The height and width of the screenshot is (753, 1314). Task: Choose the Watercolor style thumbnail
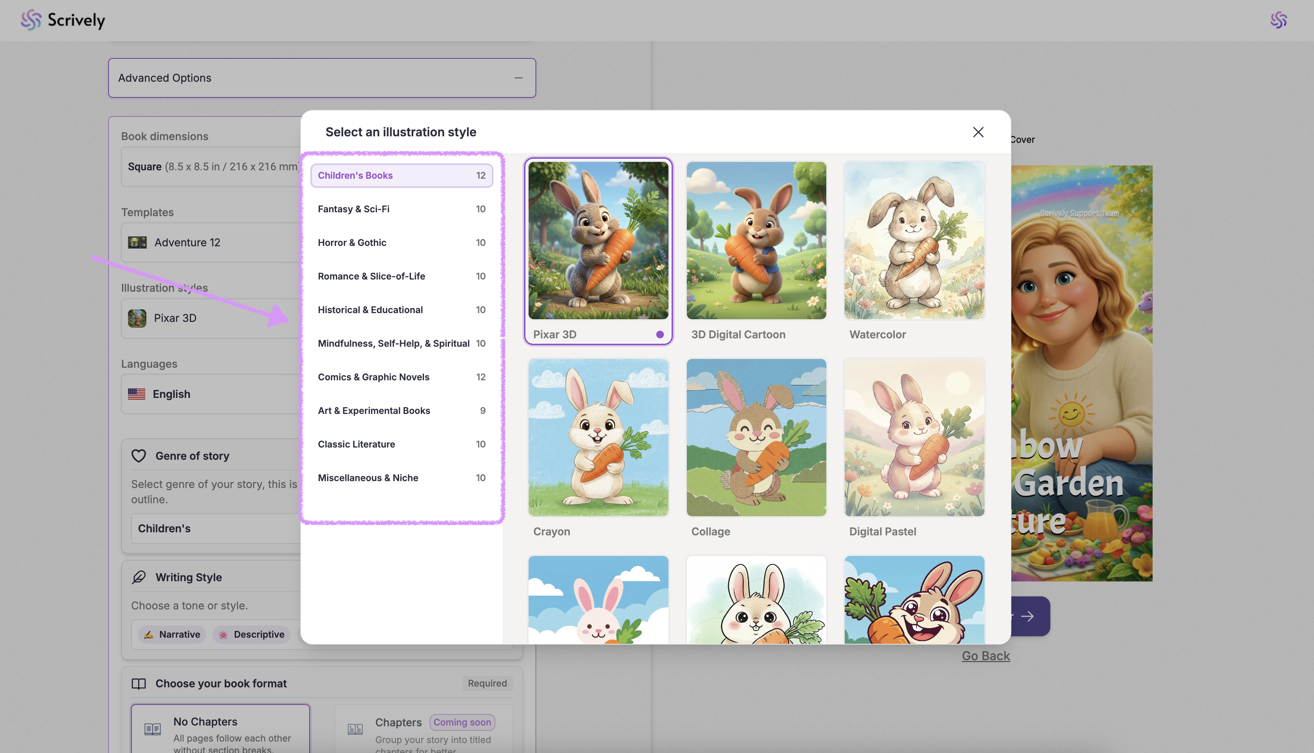(x=914, y=241)
